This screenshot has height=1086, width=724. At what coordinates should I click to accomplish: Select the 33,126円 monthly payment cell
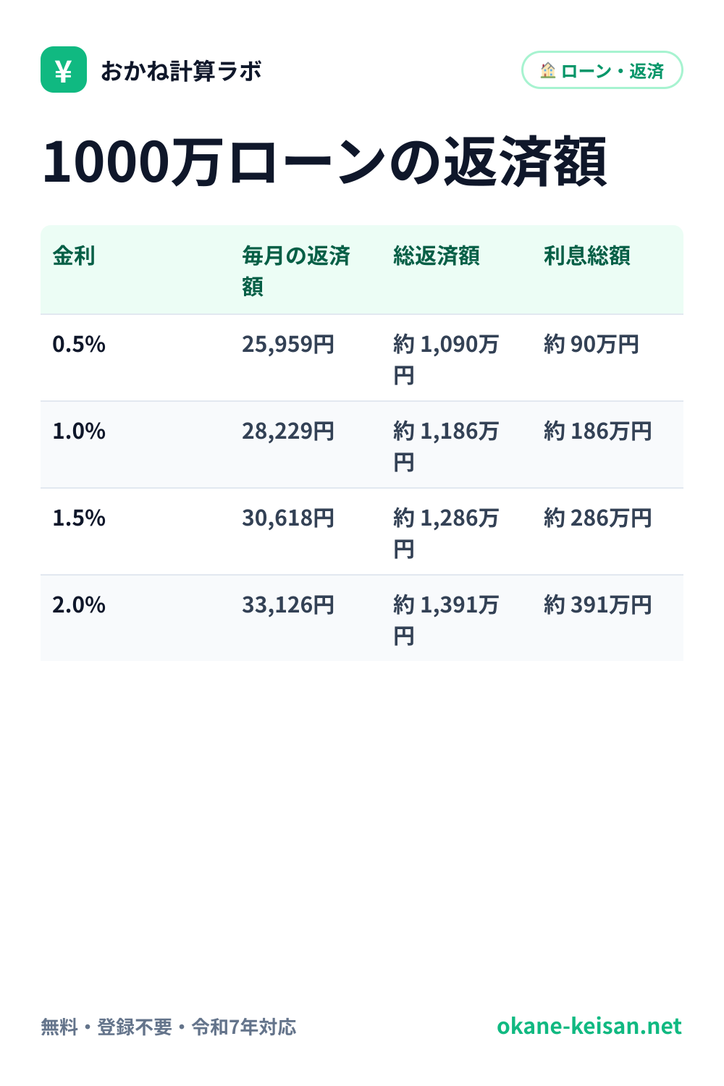pos(288,605)
